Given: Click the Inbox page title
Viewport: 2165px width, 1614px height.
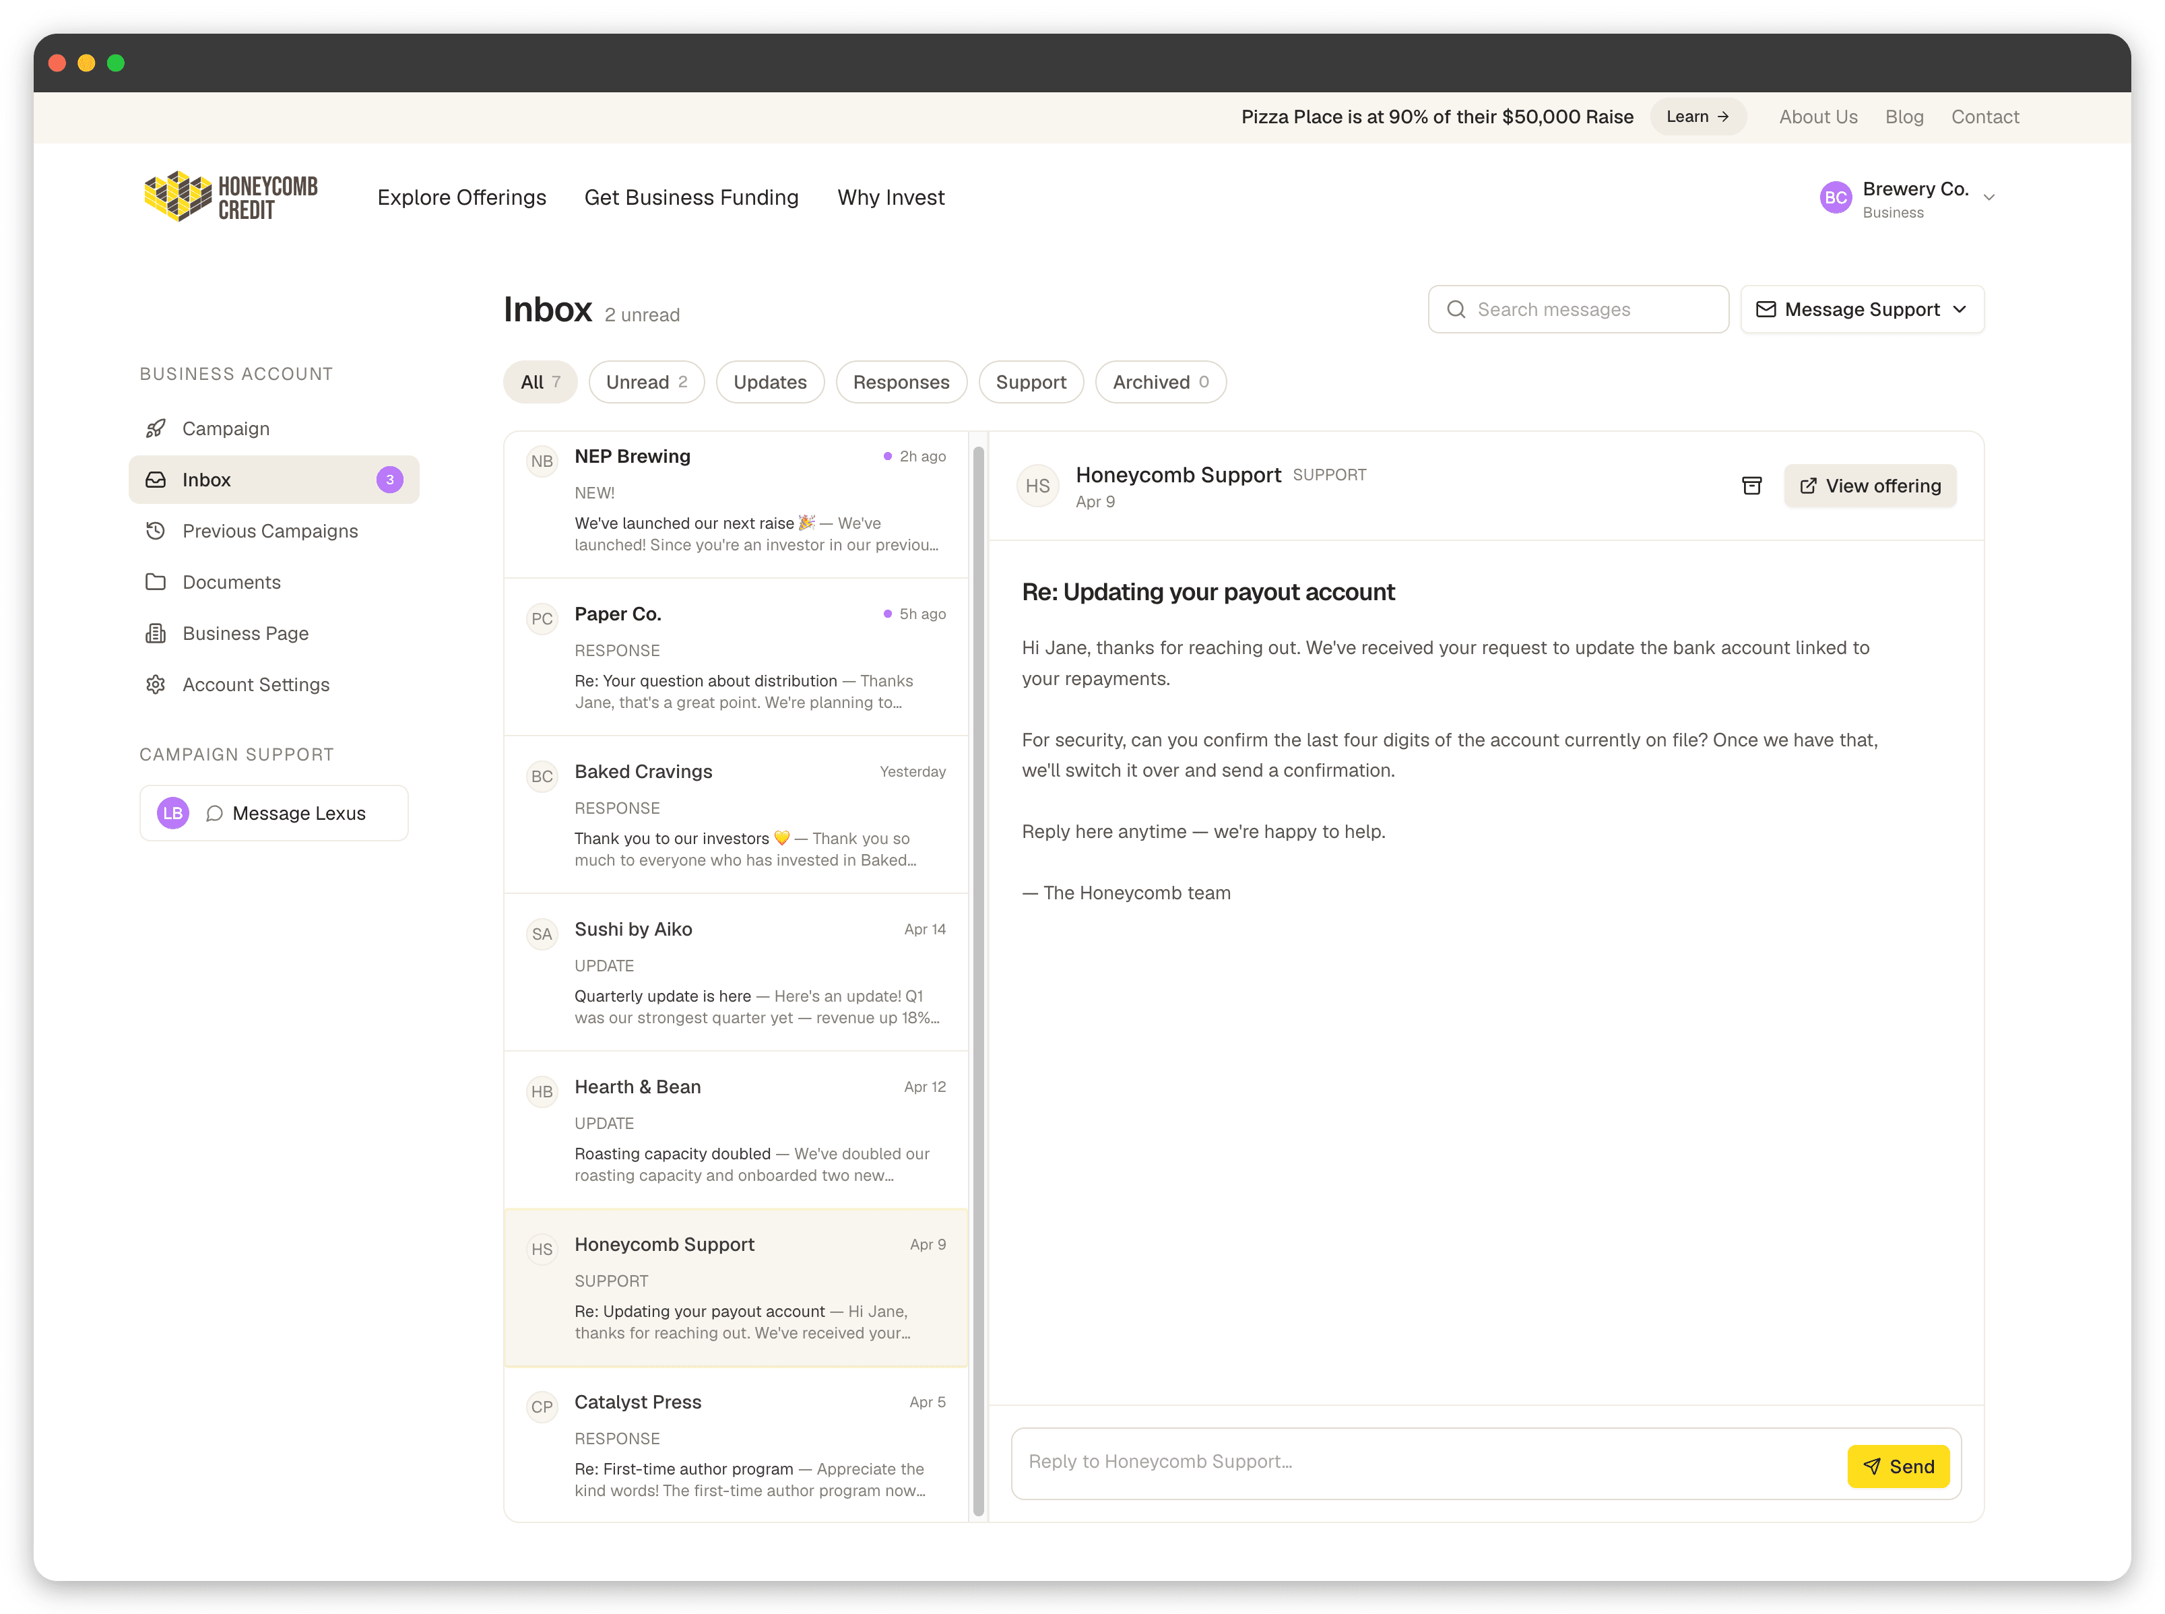Looking at the screenshot, I should [x=548, y=310].
